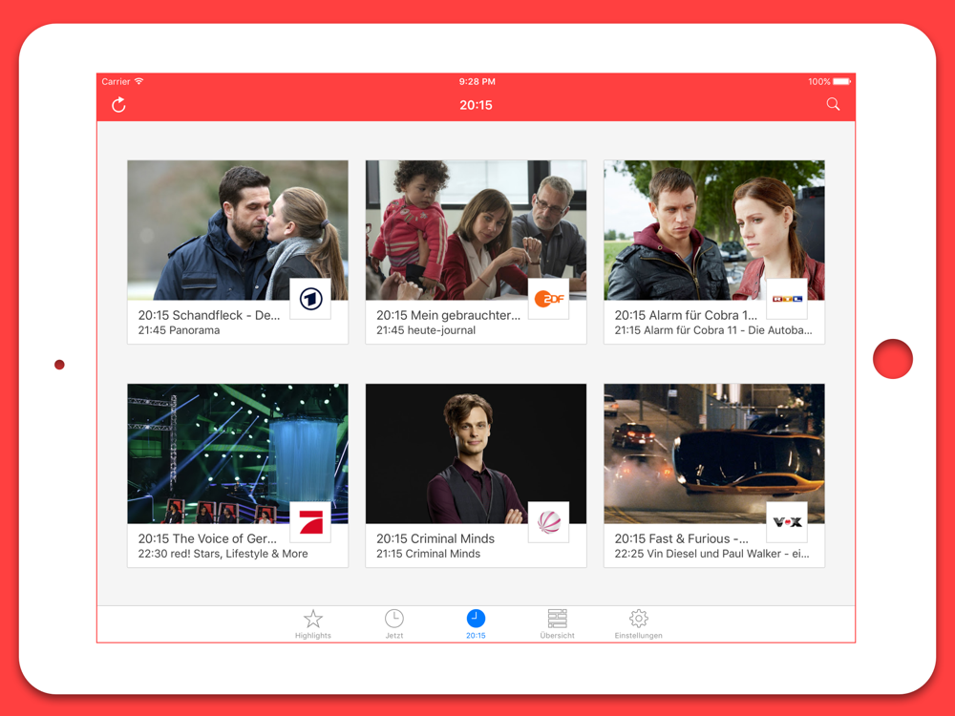Tap the Wi-Fi status icon
The image size is (955, 716).
point(139,81)
